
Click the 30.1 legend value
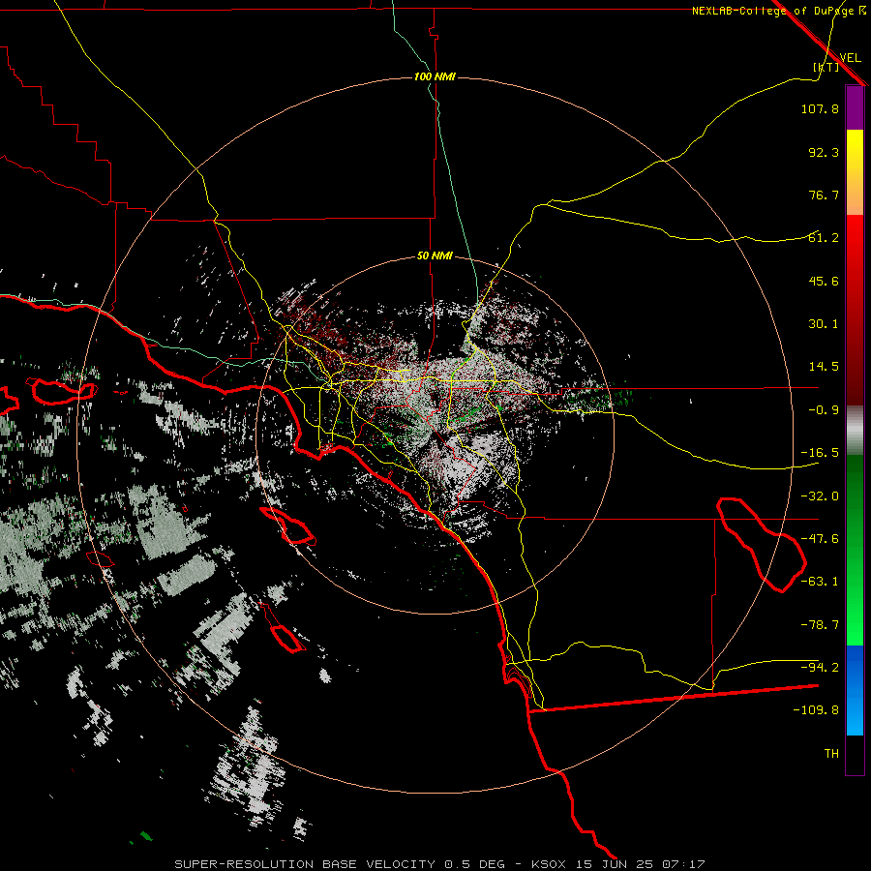(x=824, y=324)
